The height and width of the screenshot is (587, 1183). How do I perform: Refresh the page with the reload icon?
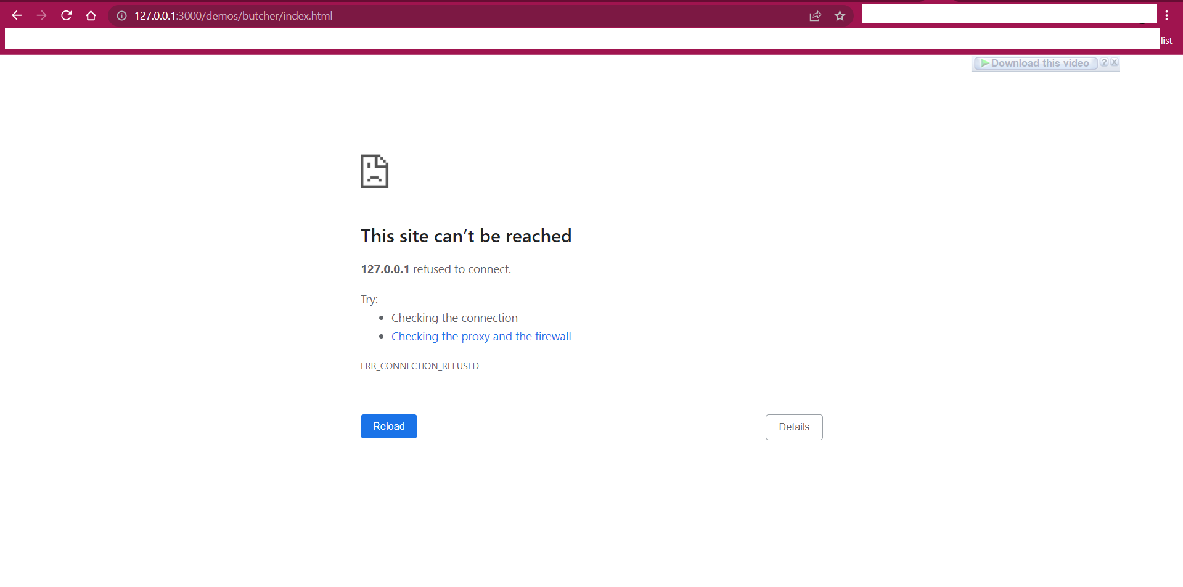point(66,15)
